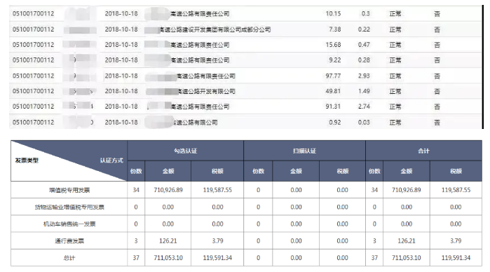The width and height of the screenshot is (490, 272).
Task: Select the invoice amount 49.81
Action: coord(333,91)
